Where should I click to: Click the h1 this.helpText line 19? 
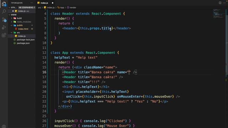(86, 87)
